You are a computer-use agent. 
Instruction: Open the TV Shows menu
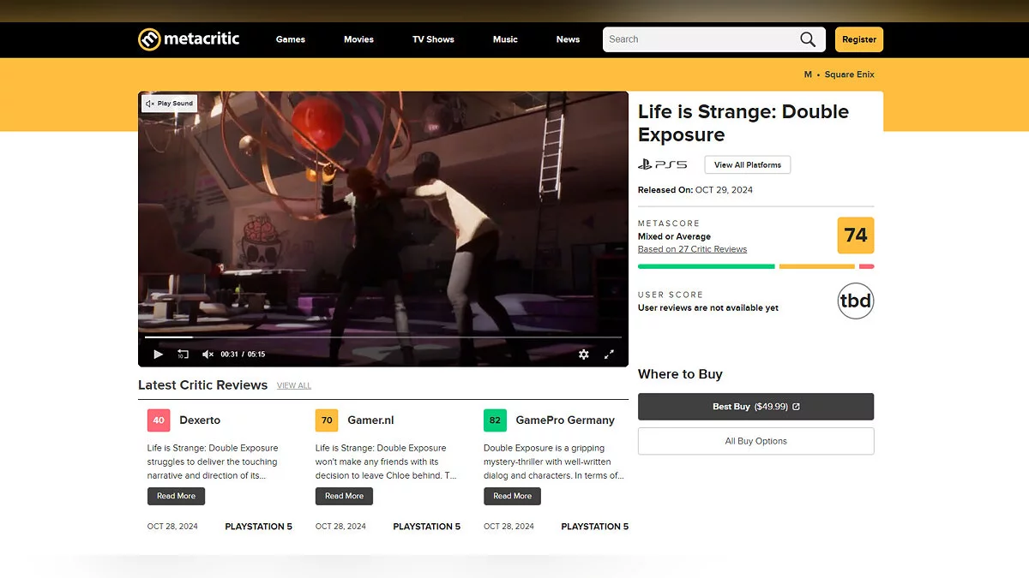433,39
